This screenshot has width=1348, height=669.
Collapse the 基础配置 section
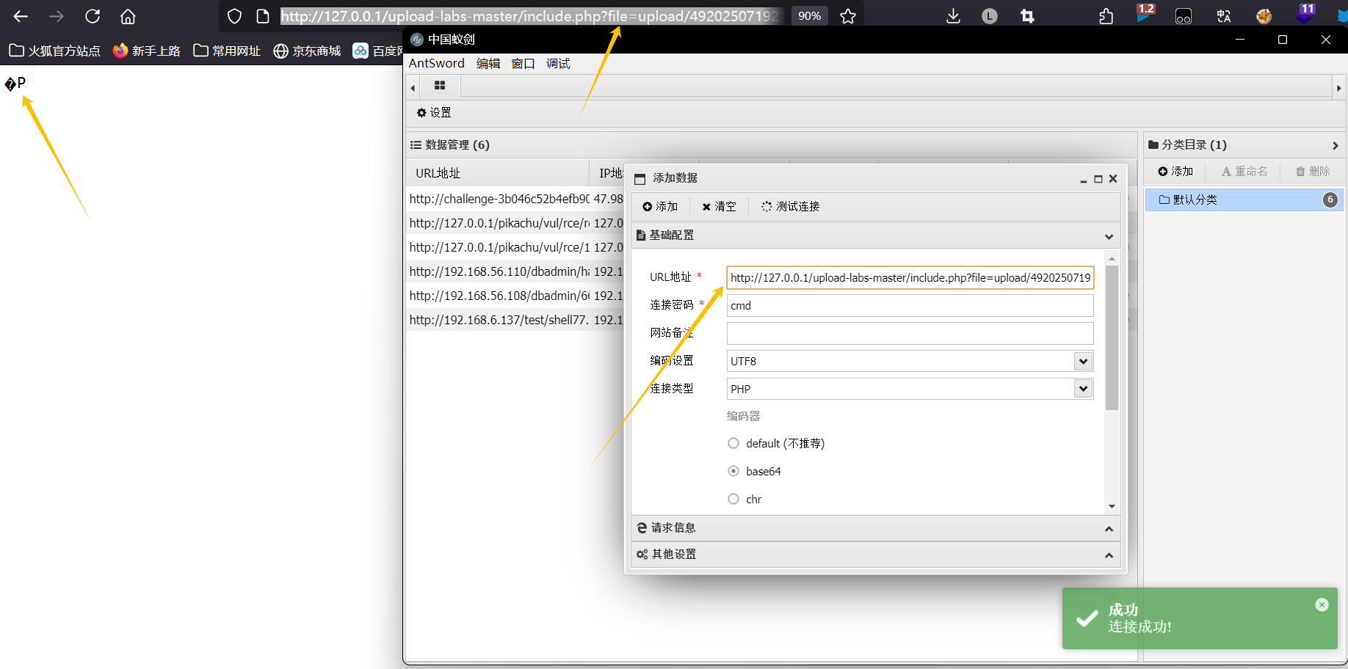1109,236
